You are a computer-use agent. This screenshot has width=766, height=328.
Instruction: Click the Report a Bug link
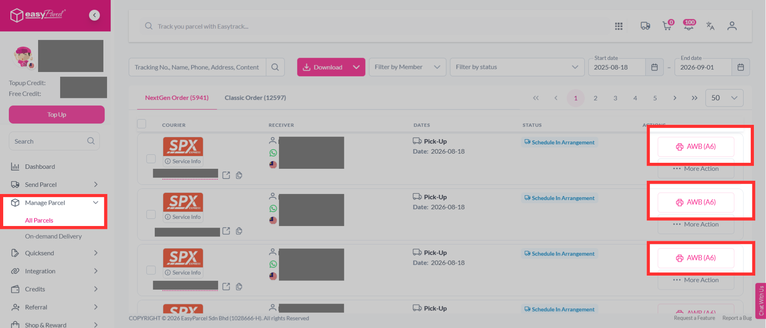pyautogui.click(x=737, y=318)
